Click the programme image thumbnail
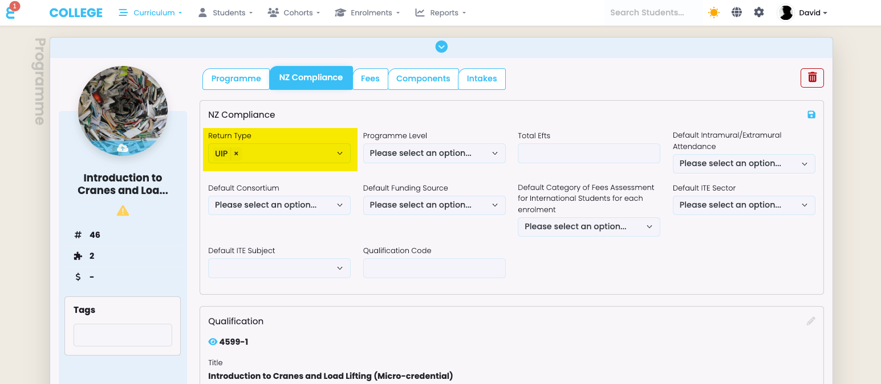This screenshot has width=881, height=384. (x=123, y=110)
